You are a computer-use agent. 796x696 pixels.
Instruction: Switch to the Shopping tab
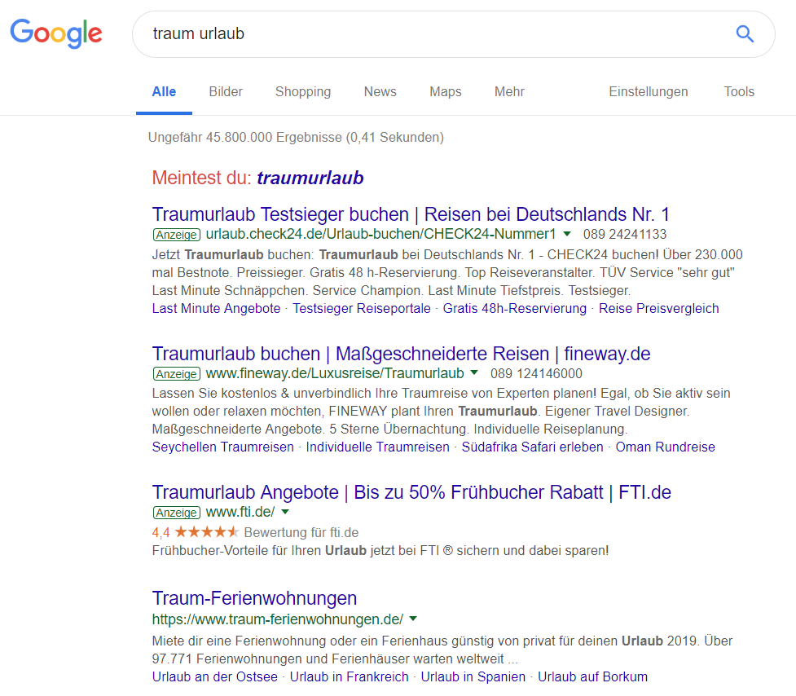coord(303,92)
